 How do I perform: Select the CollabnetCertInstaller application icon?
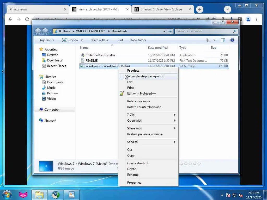tap(82, 55)
